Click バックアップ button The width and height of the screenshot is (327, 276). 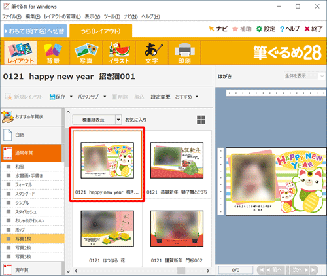click(x=88, y=97)
